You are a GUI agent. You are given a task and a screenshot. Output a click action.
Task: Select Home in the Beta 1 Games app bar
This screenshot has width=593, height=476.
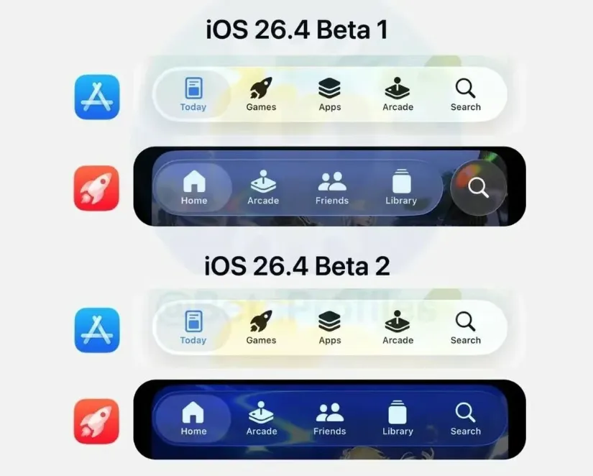[x=194, y=188]
